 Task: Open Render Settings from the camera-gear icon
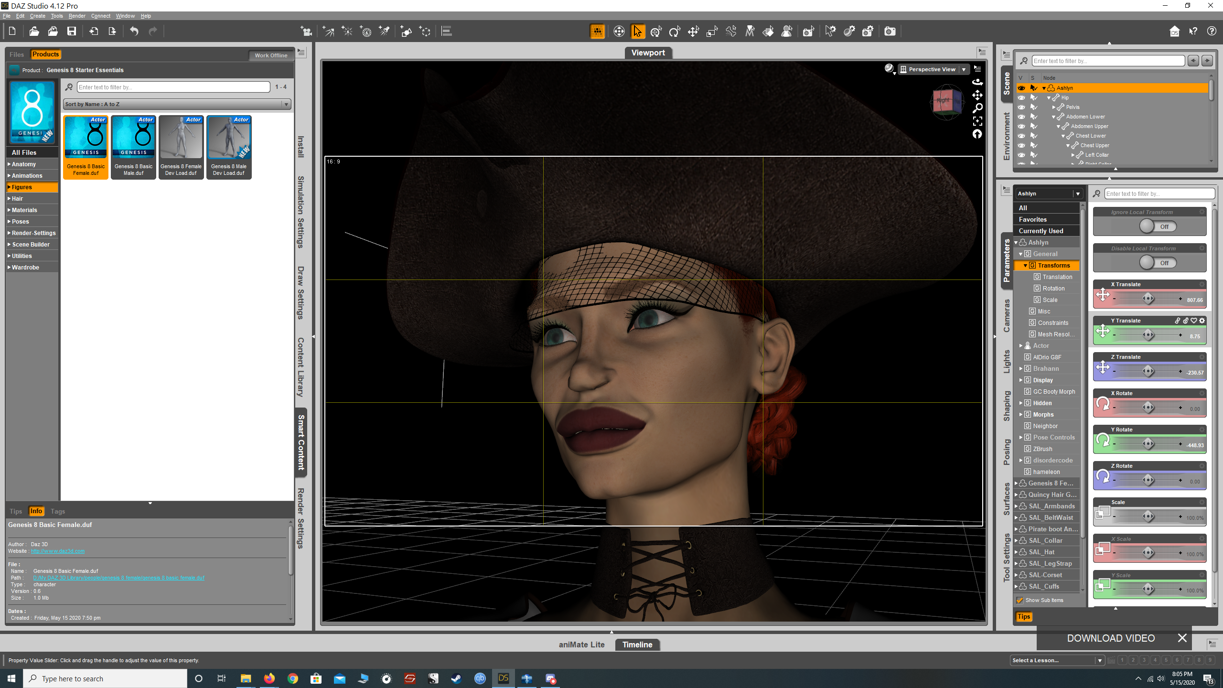868,32
